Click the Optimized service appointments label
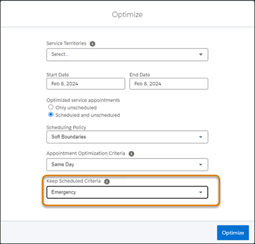This screenshot has width=255, height=244. (x=83, y=100)
